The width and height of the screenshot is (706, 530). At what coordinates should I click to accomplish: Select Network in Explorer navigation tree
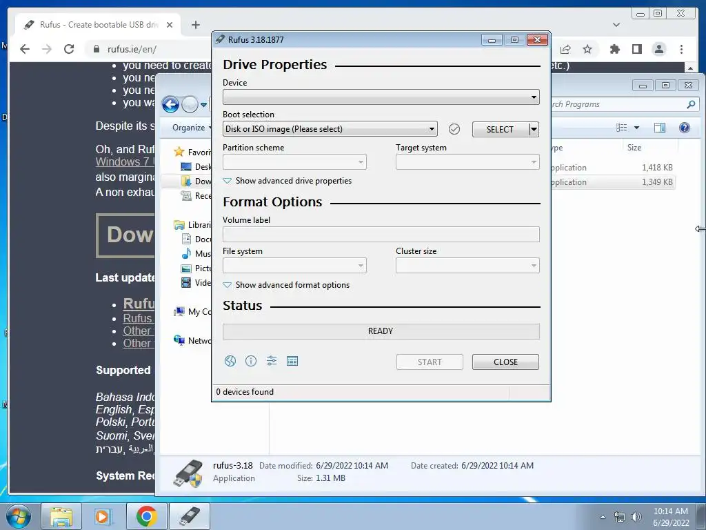193,340
